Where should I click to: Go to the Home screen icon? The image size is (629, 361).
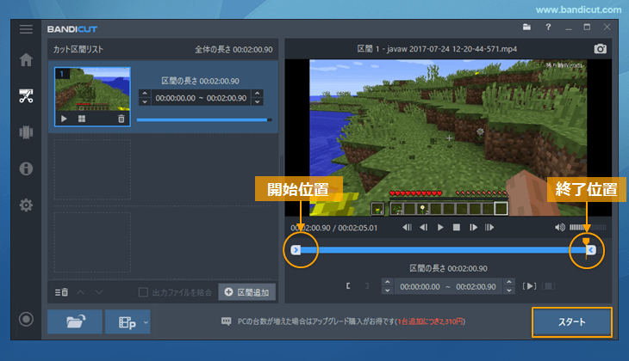click(x=26, y=59)
